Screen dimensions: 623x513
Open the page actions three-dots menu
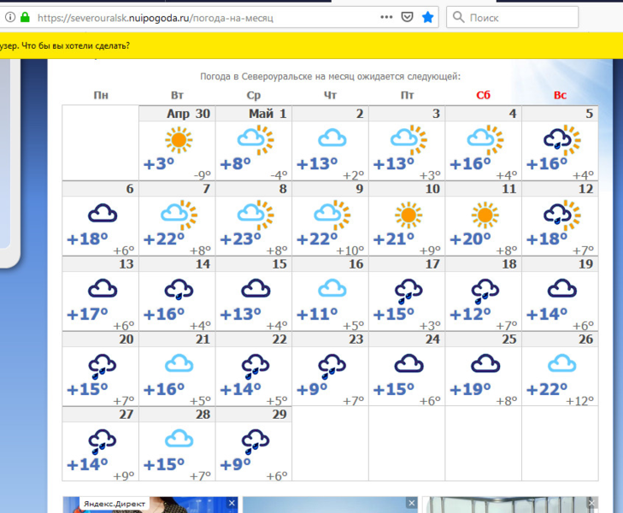coord(386,17)
